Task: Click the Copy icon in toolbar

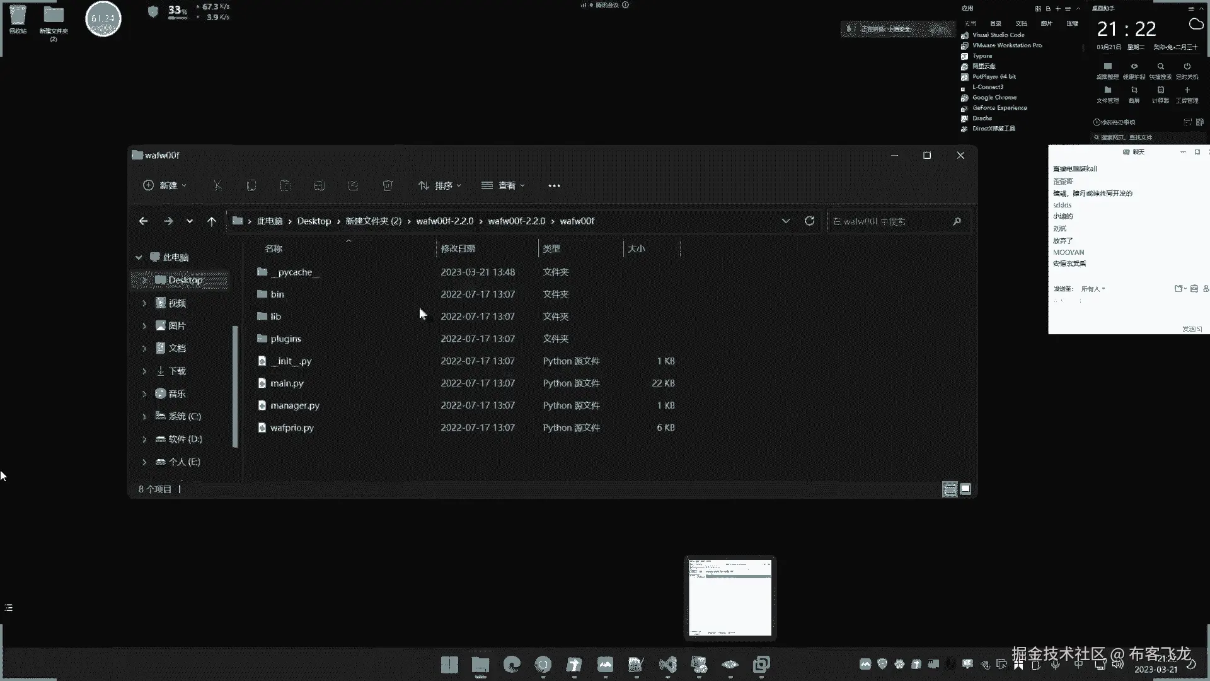Action: coord(251,185)
